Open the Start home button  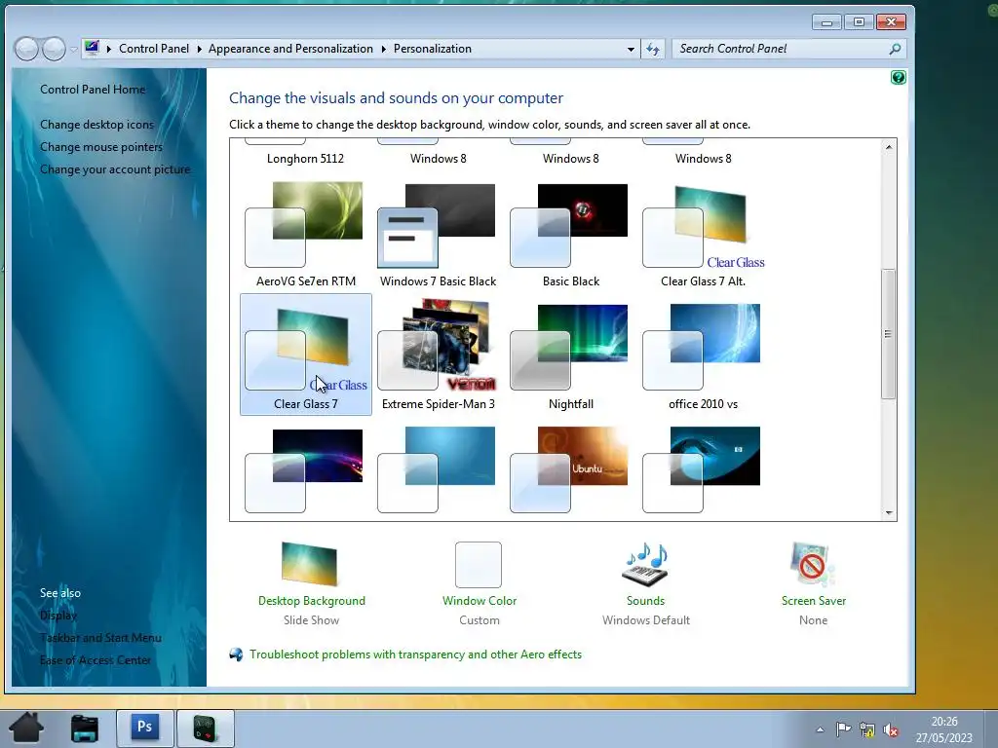26,728
